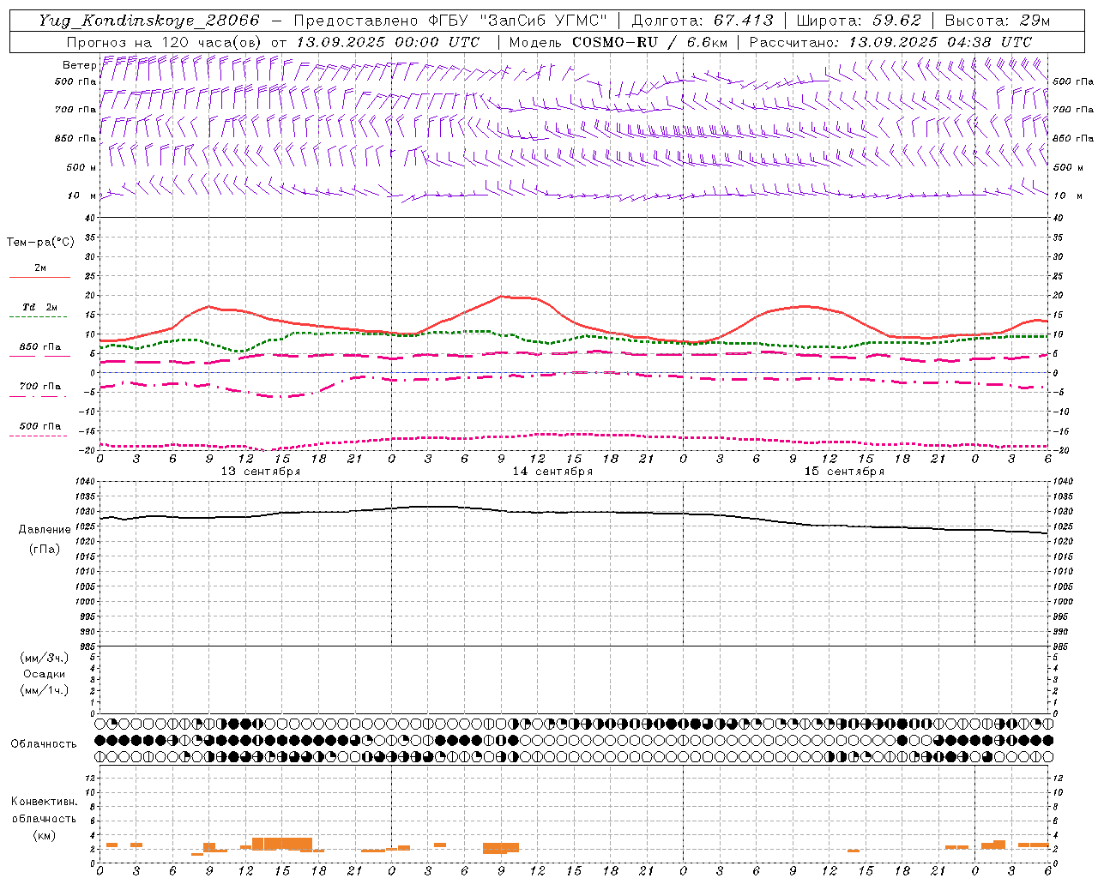
Task: Click the 15 сентября date label
Action: point(844,472)
